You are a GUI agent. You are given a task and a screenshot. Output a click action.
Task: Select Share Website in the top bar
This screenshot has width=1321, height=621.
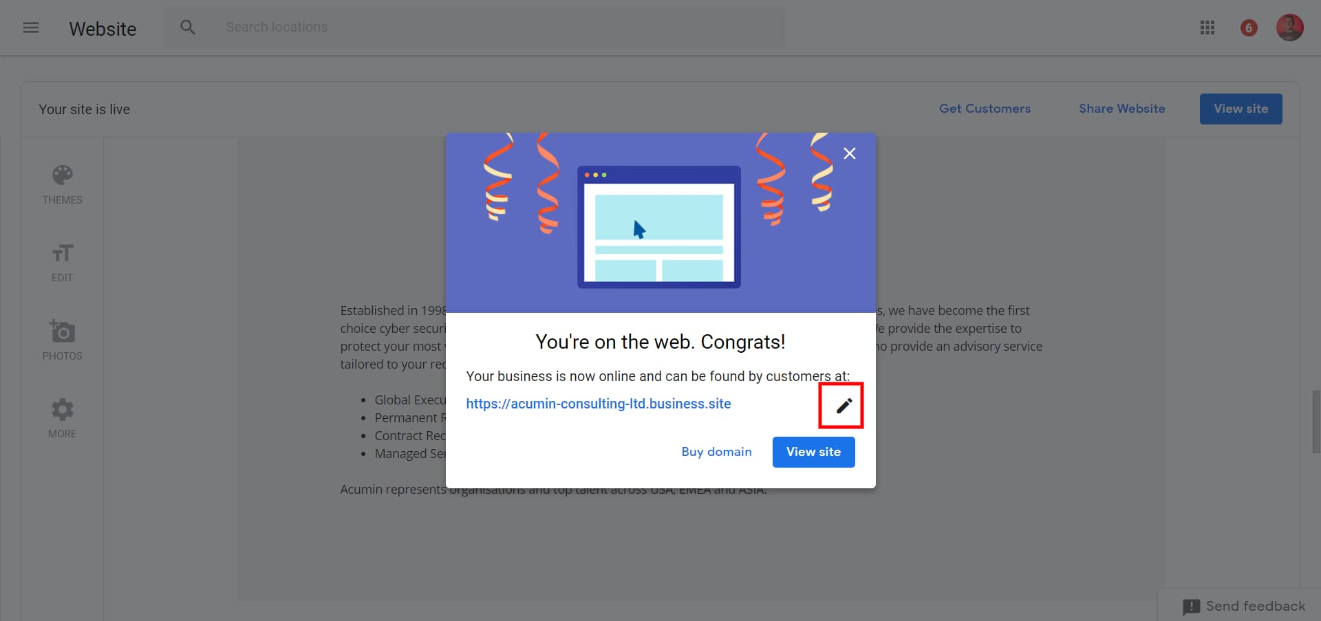(x=1121, y=109)
